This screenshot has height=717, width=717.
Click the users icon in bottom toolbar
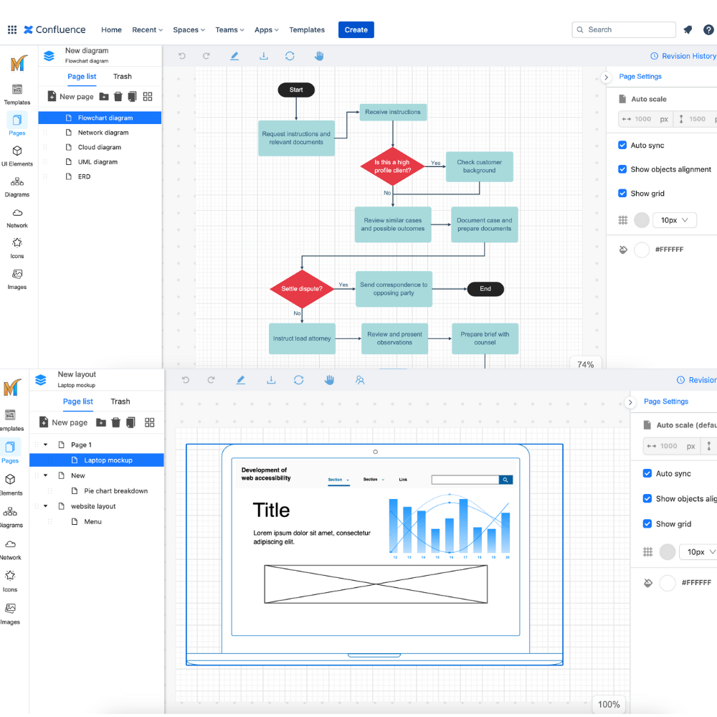[x=360, y=380]
